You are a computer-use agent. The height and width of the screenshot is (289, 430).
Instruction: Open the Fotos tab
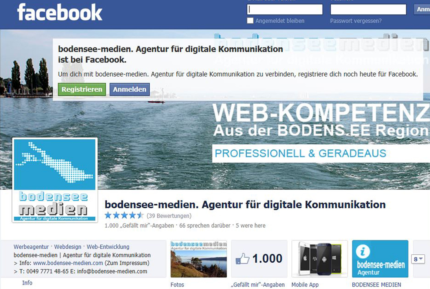tap(177, 285)
